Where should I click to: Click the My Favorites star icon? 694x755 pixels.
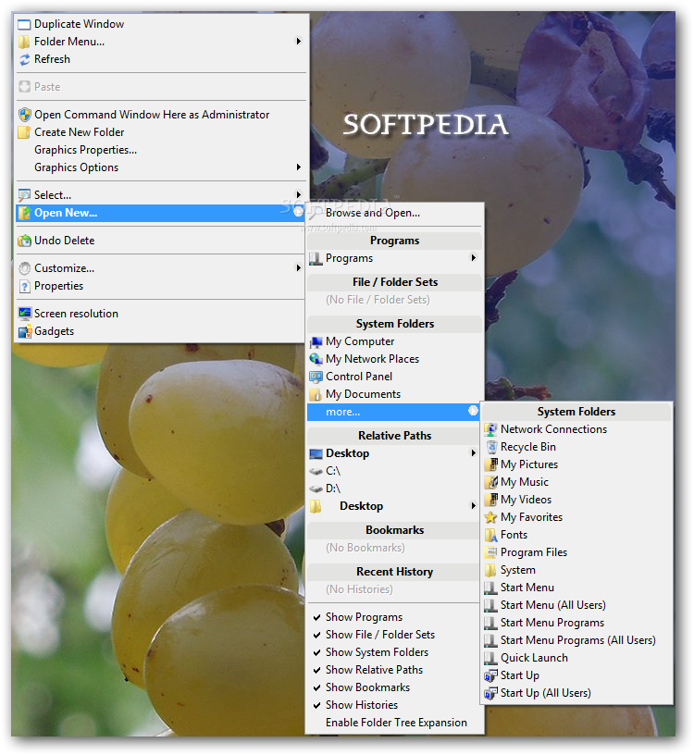click(x=490, y=517)
